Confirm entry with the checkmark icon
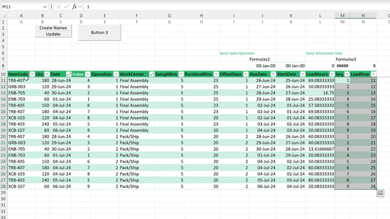Viewport: 390px width, 219px height. click(x=66, y=7)
